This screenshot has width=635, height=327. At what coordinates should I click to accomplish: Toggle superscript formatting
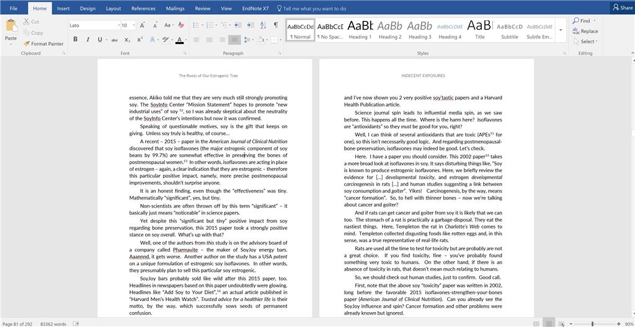(140, 40)
